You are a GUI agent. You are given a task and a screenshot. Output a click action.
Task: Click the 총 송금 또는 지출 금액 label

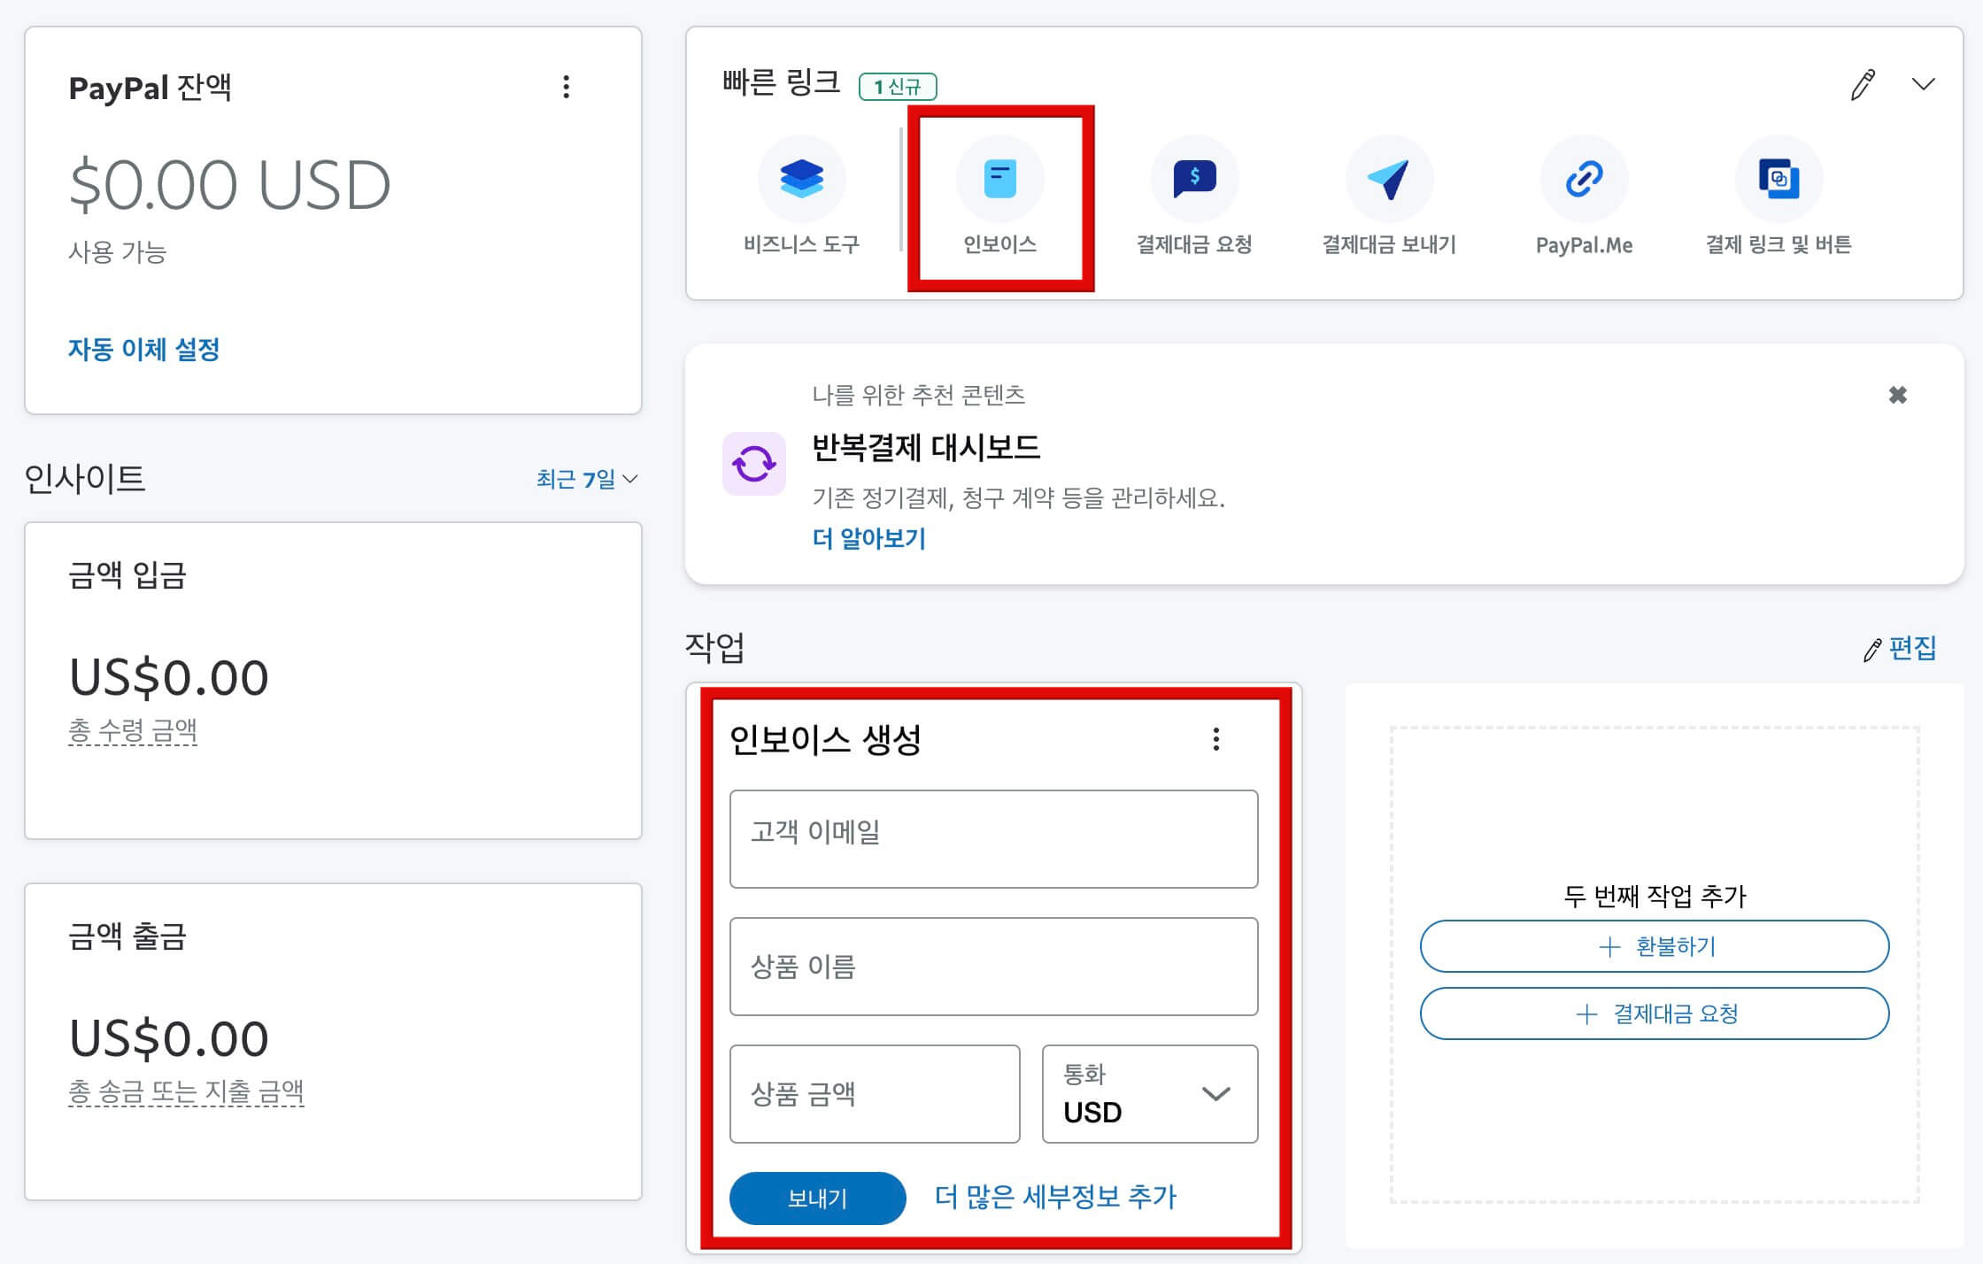[x=186, y=1092]
